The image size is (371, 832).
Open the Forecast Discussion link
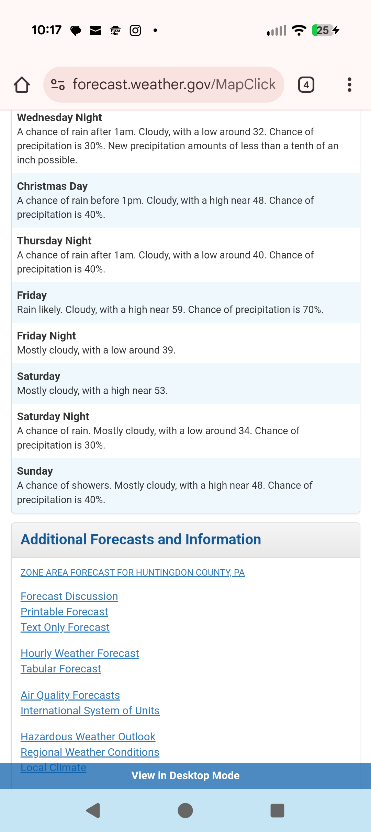click(69, 597)
